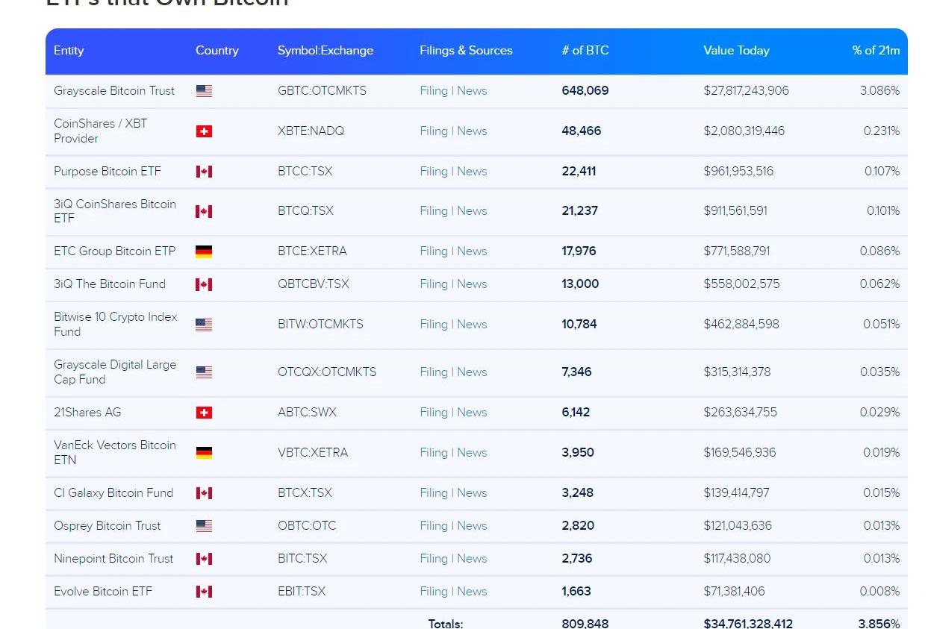Click the Canadian flag for Purpose Bitcoin ETF

click(204, 172)
